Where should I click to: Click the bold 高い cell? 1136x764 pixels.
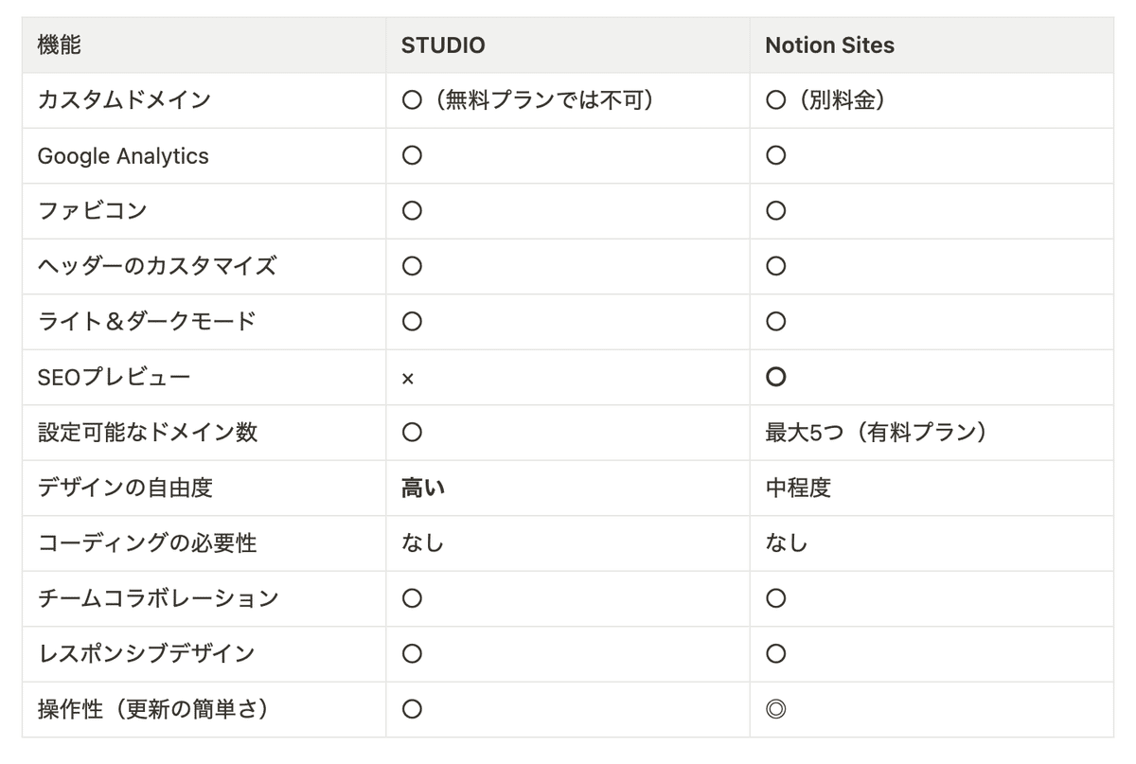(423, 488)
